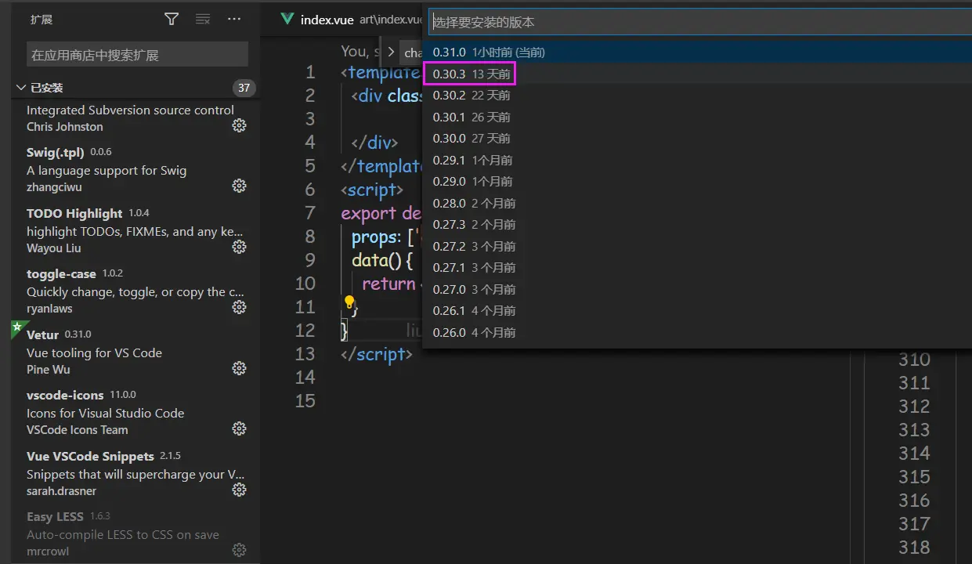
Task: Select version 0.27.3 in version list
Action: click(x=697, y=224)
